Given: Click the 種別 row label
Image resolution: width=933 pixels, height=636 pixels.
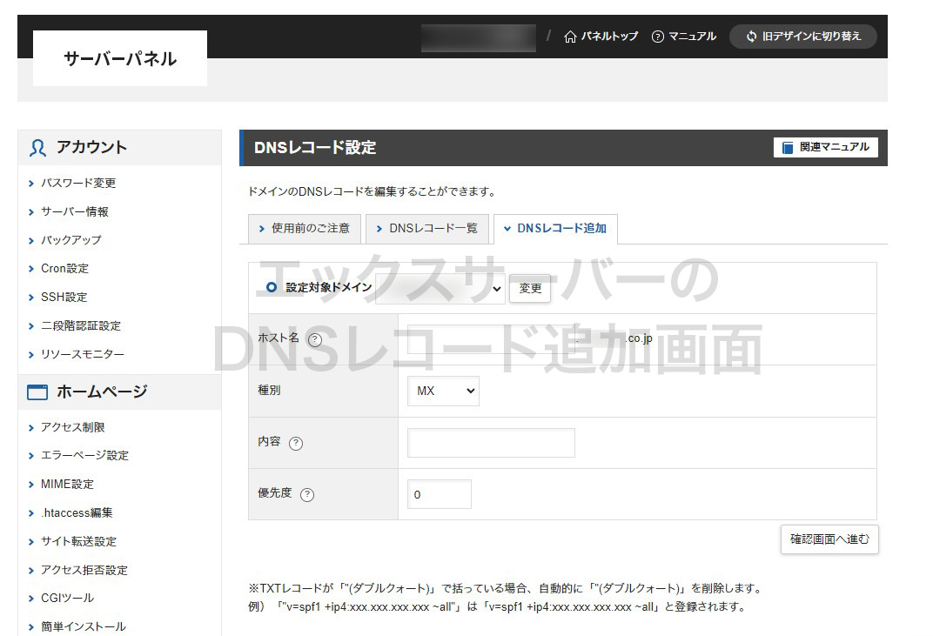Looking at the screenshot, I should (269, 391).
